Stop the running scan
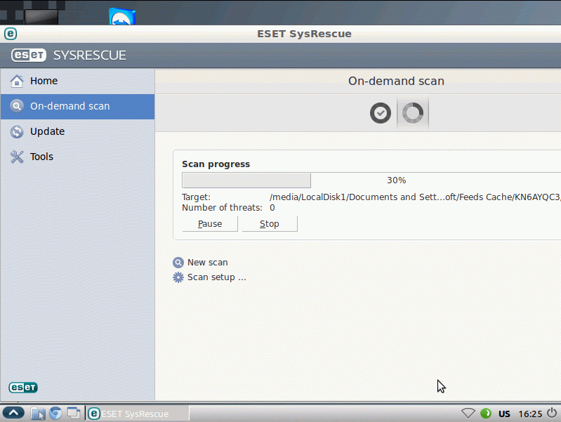 click(270, 224)
